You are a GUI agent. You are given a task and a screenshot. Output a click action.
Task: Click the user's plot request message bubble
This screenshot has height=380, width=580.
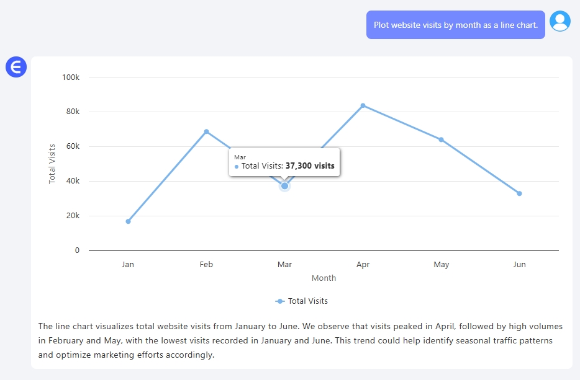[455, 25]
